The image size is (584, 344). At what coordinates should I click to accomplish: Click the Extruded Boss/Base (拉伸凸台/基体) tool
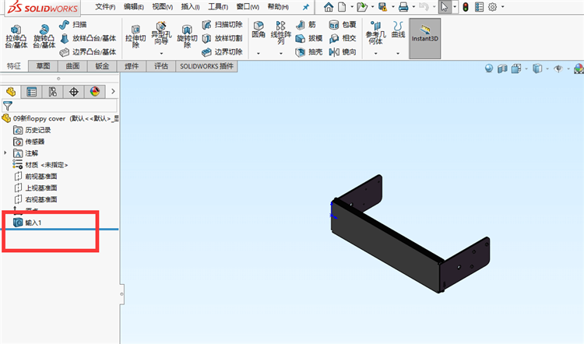click(x=16, y=36)
